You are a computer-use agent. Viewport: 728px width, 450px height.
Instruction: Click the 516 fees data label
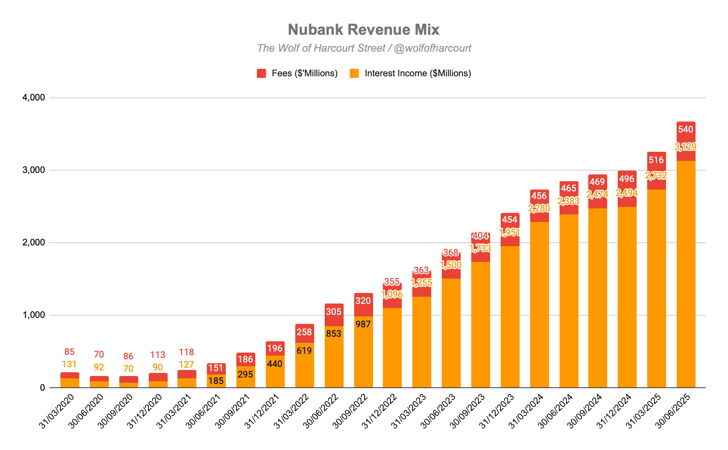656,160
